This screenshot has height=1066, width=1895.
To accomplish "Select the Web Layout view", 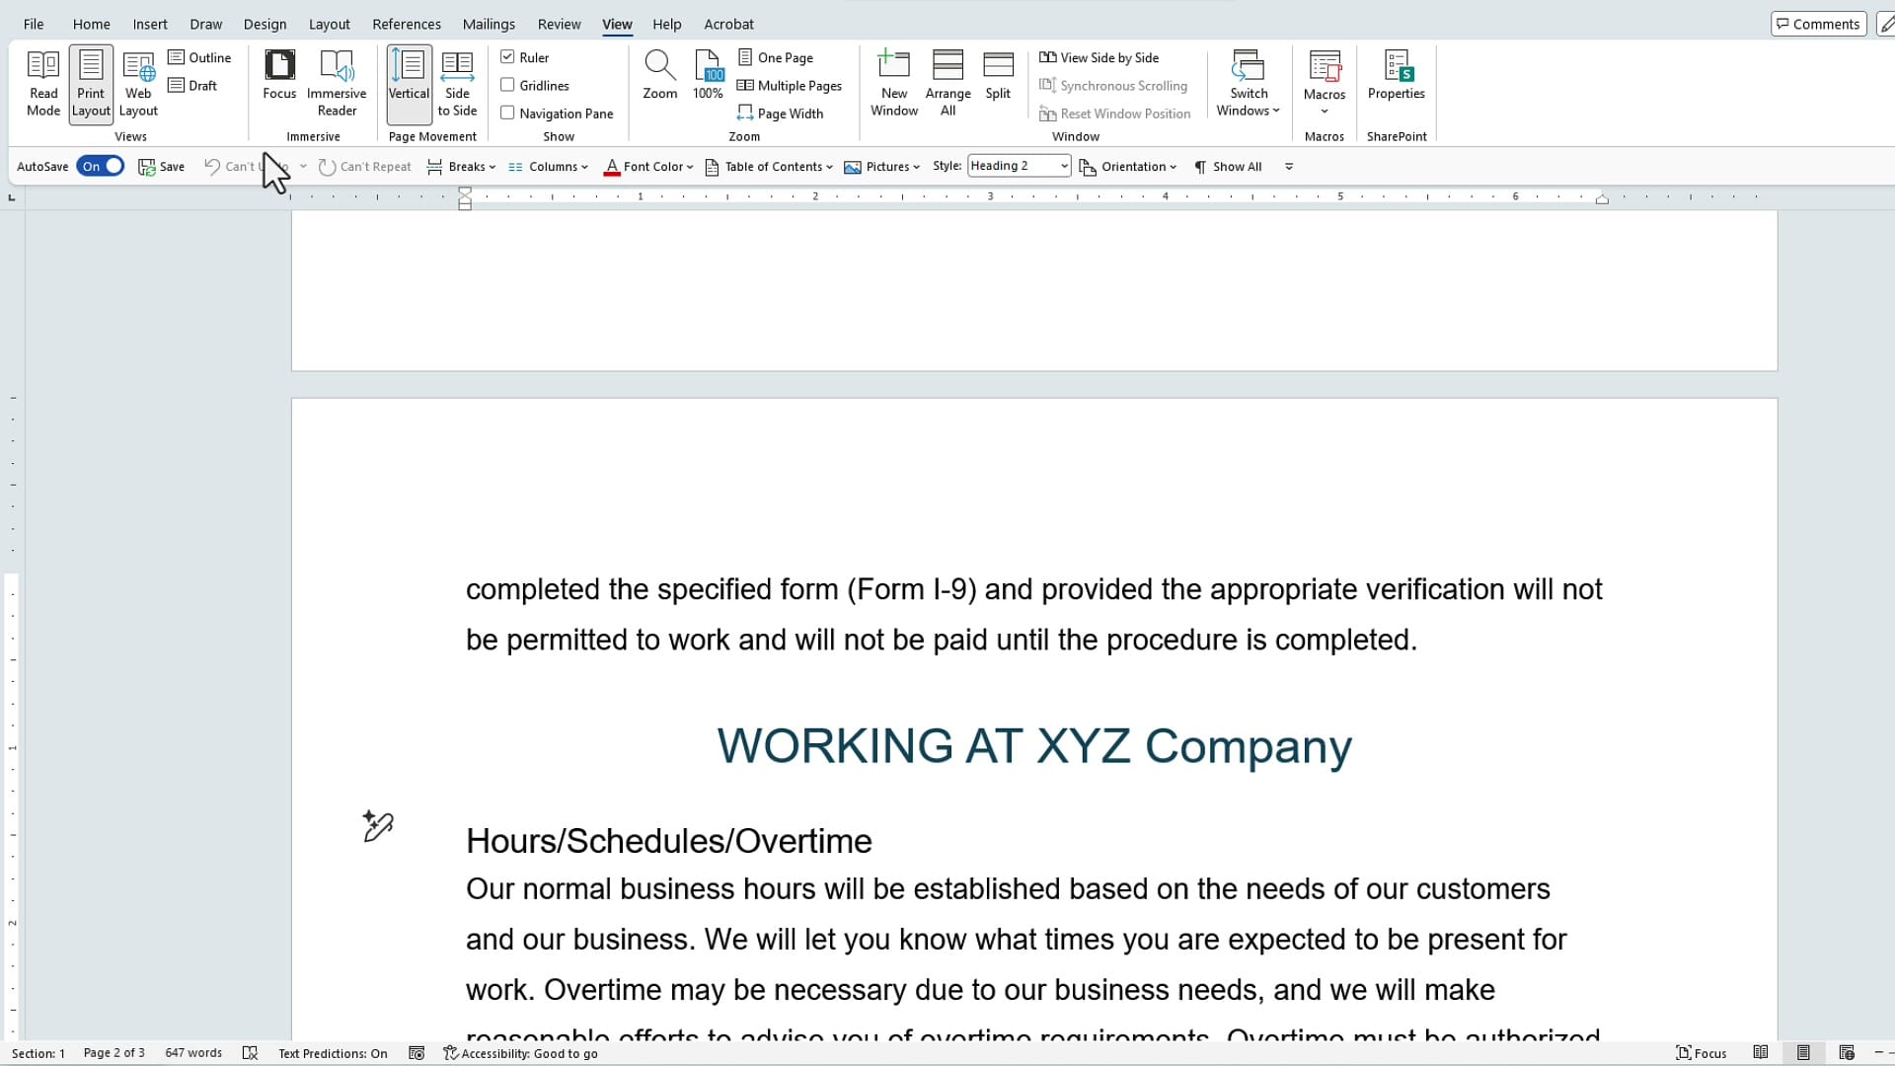I will pyautogui.click(x=138, y=84).
